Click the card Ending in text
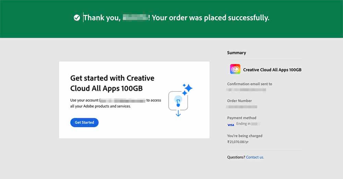 point(243,124)
